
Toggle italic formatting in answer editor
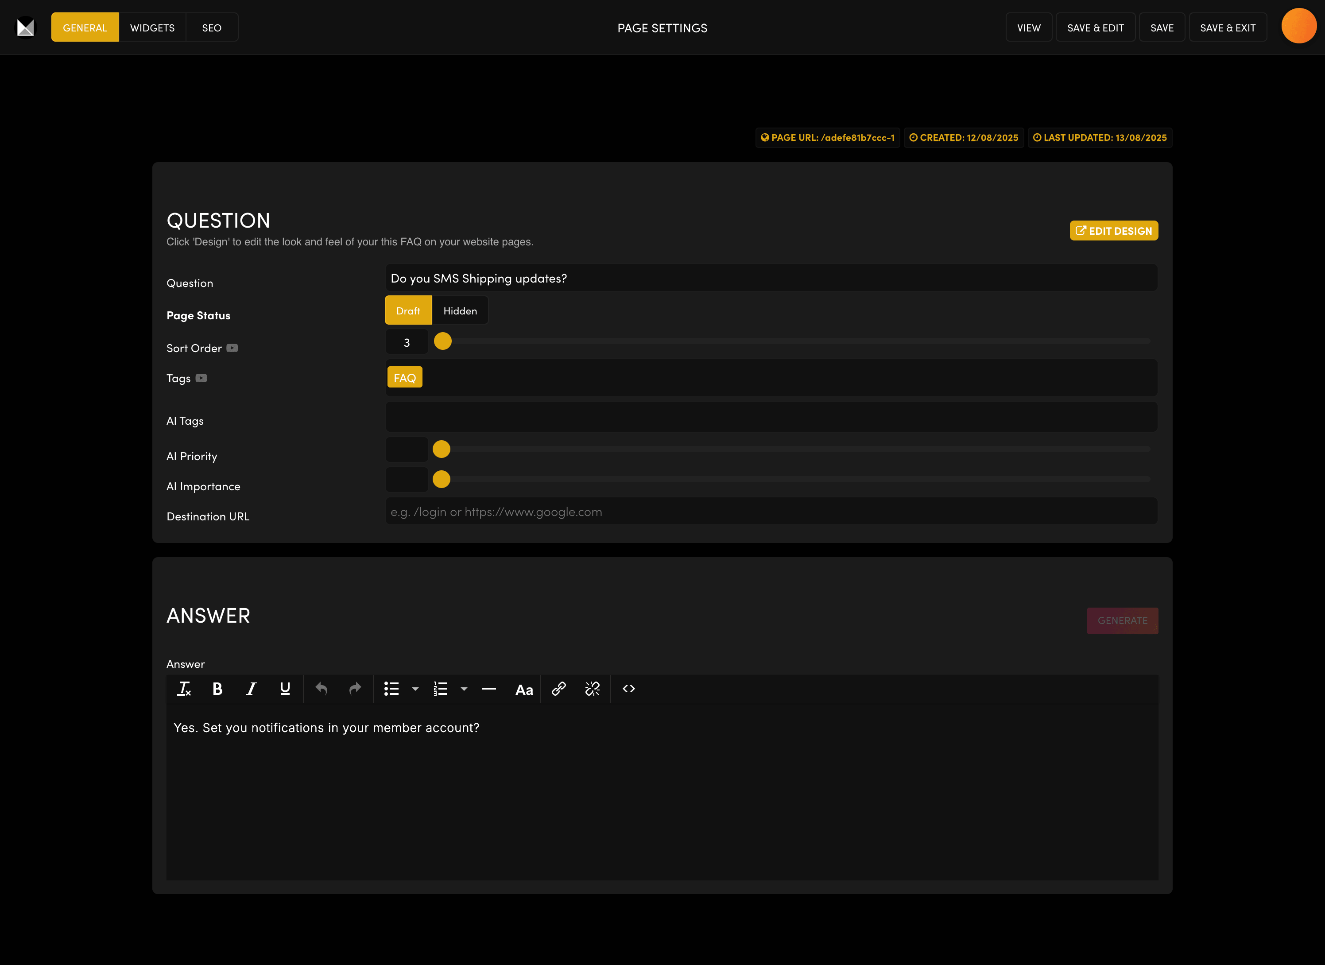(251, 689)
